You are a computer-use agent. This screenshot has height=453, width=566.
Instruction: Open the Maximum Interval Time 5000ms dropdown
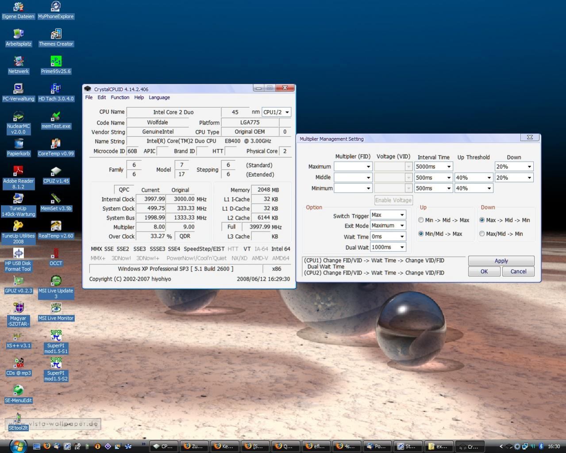point(434,166)
